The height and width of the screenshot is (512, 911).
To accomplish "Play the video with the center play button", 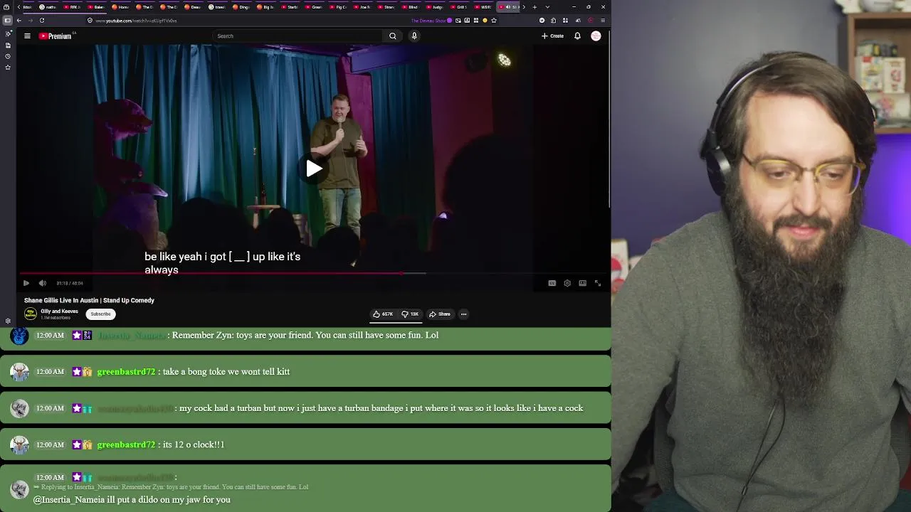I will click(x=314, y=169).
